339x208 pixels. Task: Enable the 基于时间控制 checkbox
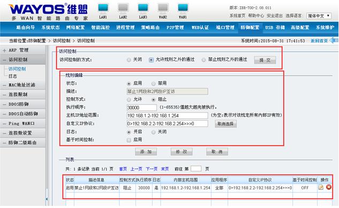tap(129, 140)
